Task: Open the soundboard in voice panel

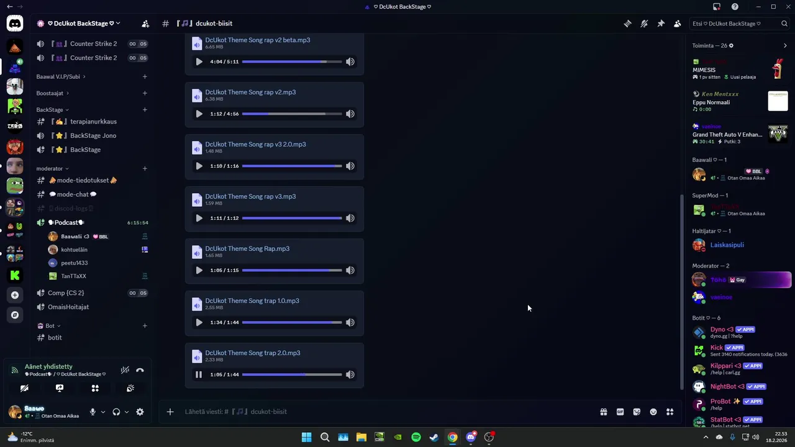Action: pyautogui.click(x=130, y=388)
